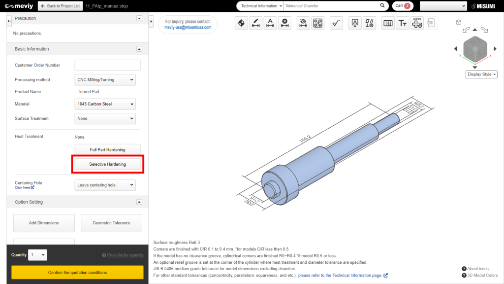Choose Selective Hardening heat treatment
The height and width of the screenshot is (284, 504).
[107, 164]
